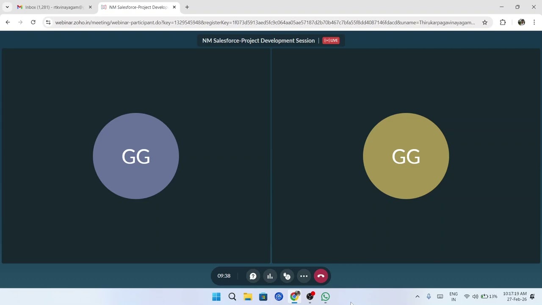Open the more options three-dot button

point(304,276)
